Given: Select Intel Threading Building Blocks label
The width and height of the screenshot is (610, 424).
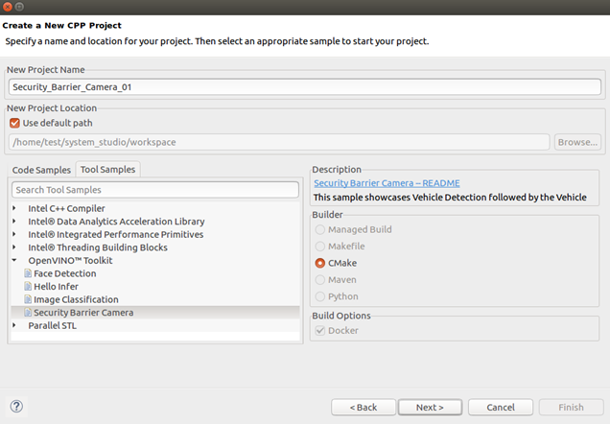Looking at the screenshot, I should pos(98,247).
